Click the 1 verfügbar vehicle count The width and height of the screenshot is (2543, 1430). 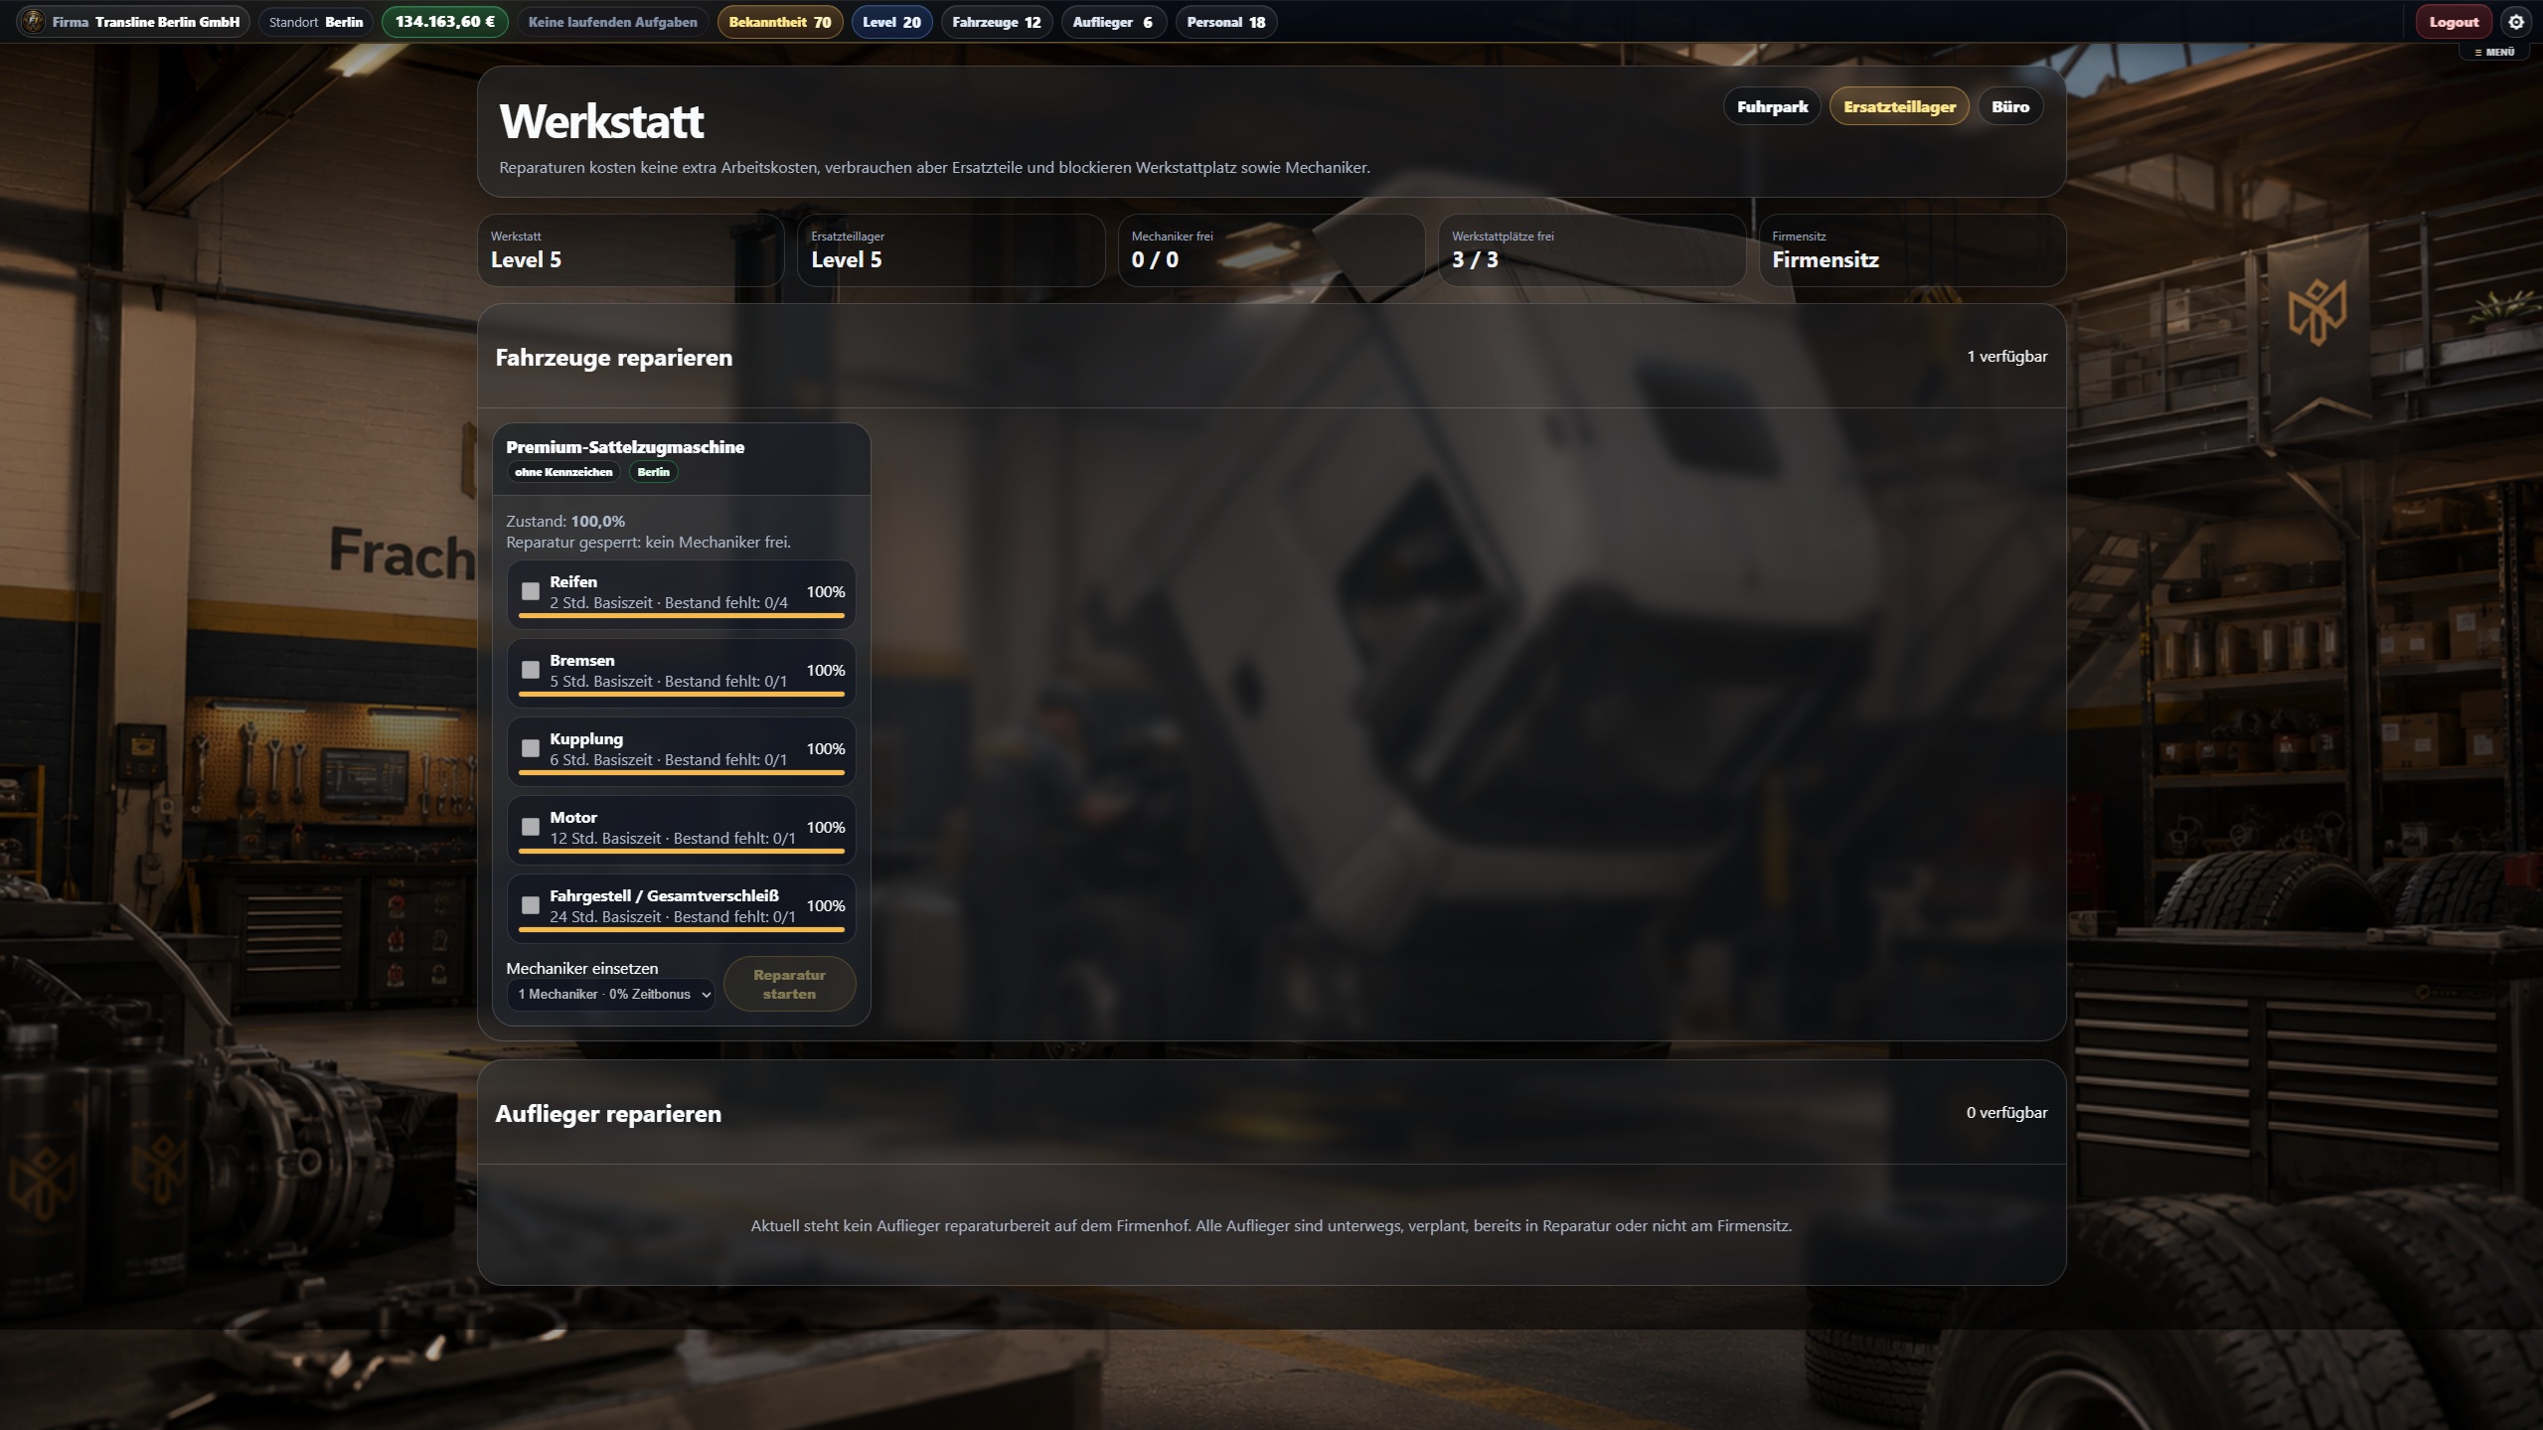(2007, 357)
